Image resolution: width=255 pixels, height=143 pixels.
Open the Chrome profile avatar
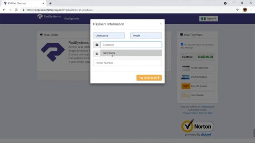click(245, 10)
